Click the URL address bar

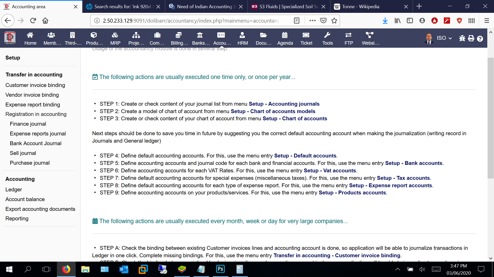192,21
